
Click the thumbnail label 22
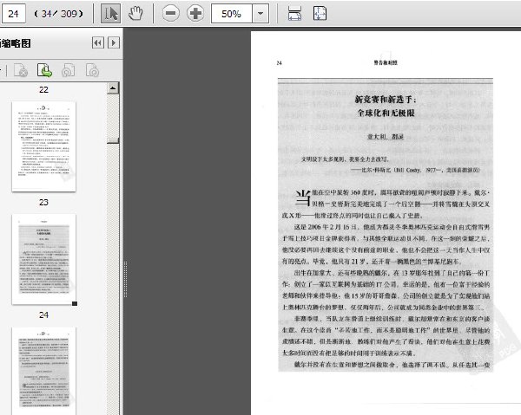(44, 89)
